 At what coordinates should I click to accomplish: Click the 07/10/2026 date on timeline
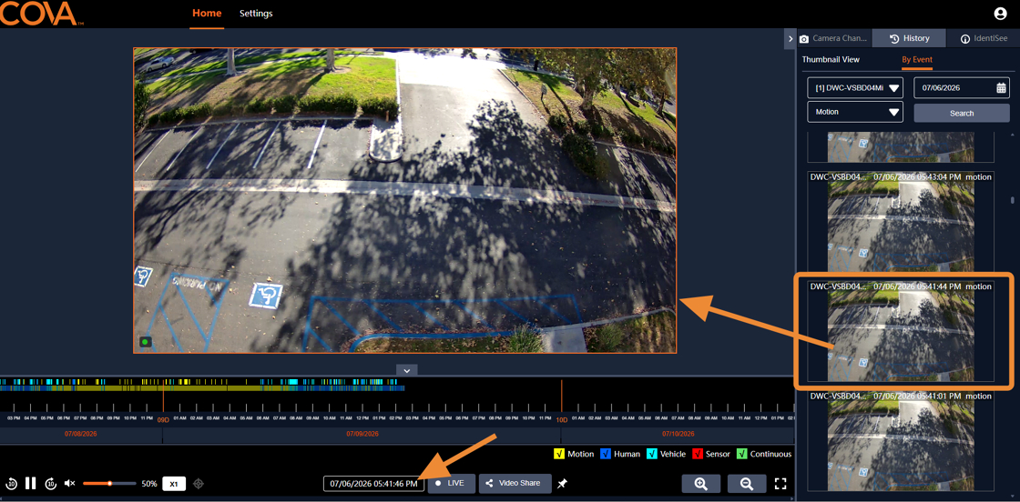pos(678,433)
